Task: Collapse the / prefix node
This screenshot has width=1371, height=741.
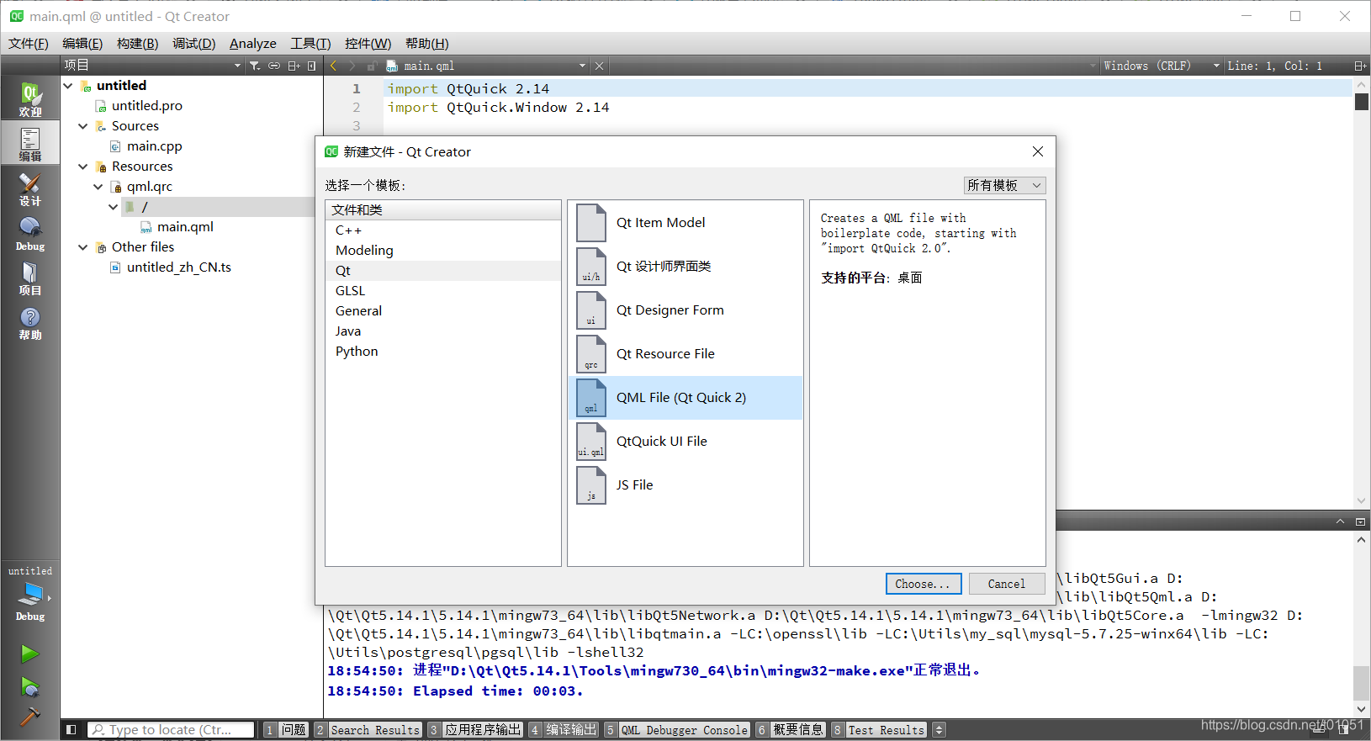Action: pos(114,207)
